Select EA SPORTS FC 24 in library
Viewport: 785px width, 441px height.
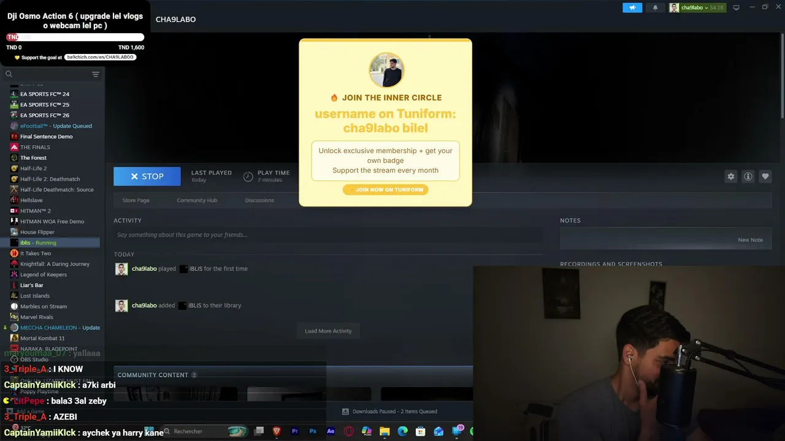click(x=45, y=94)
